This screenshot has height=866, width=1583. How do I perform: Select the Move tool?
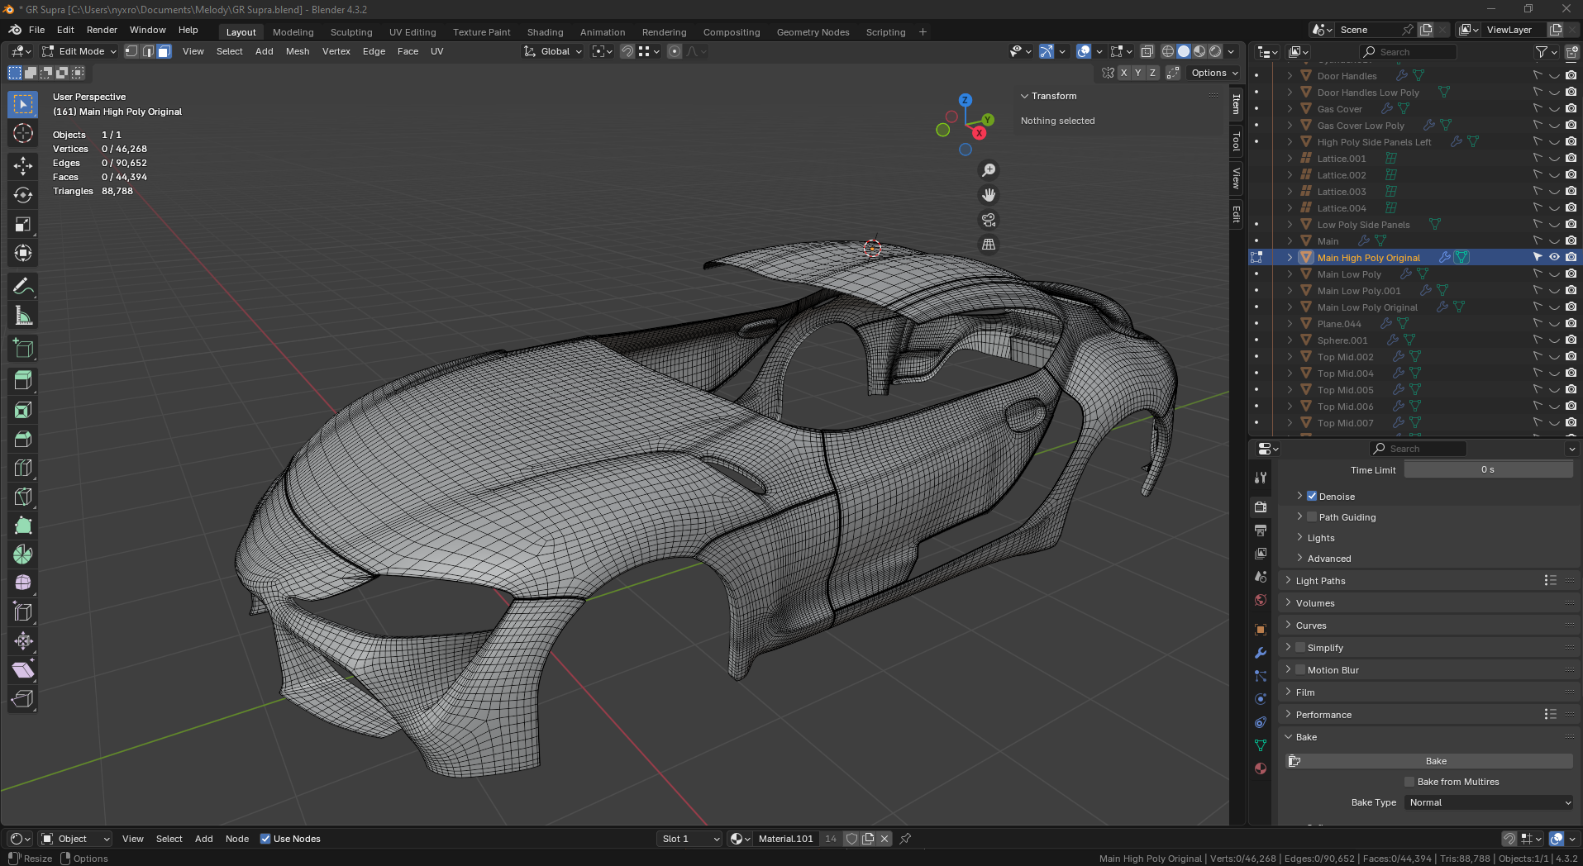[23, 166]
